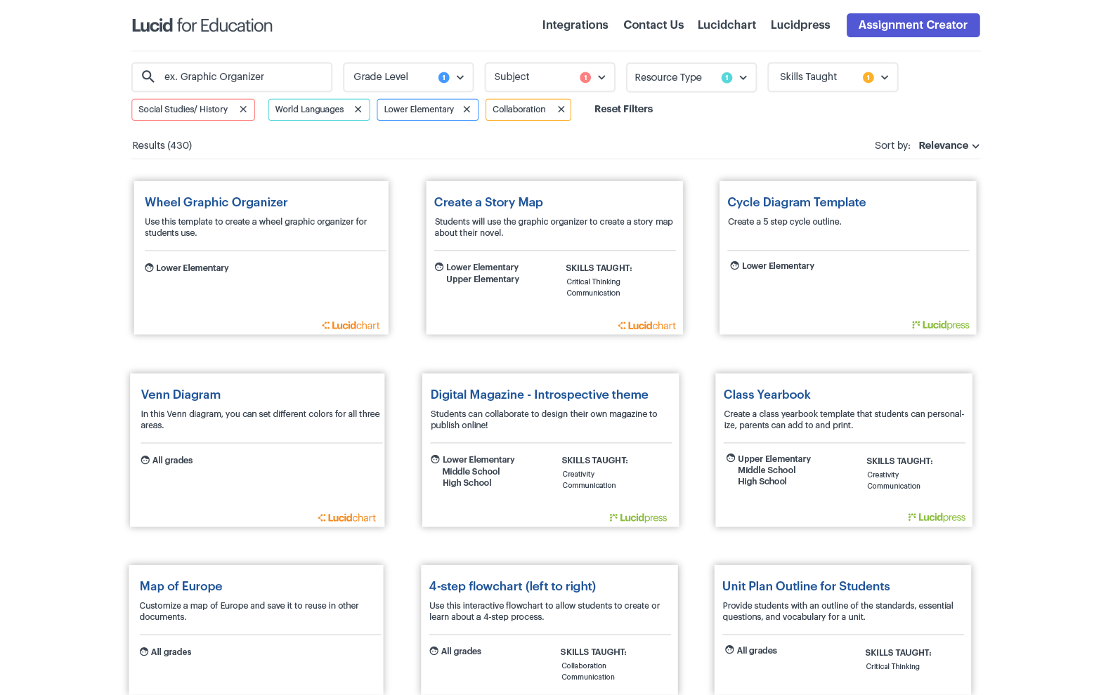Click the Lucidchart logo on Wheel Graphic Organizer card
This screenshot has height=695, width=1113.
[x=351, y=326]
